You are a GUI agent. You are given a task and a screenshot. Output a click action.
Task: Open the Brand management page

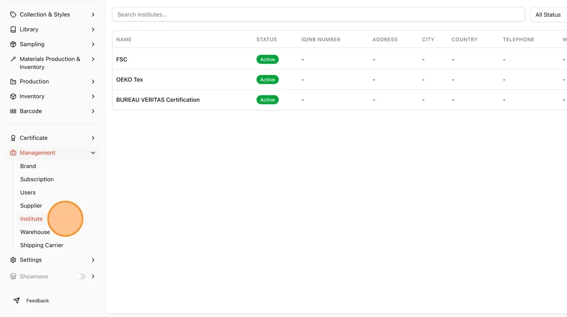(28, 166)
